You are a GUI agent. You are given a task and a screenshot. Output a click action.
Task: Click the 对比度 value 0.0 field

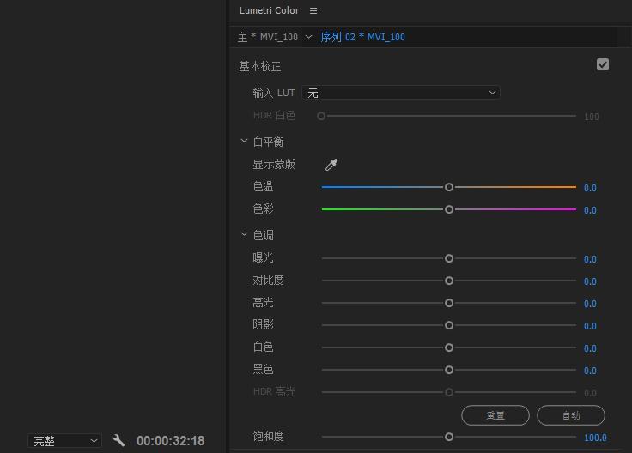click(x=590, y=281)
